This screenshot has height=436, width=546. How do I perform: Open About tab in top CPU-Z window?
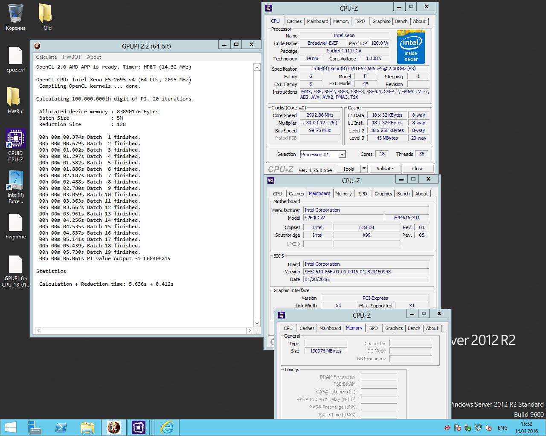click(x=419, y=21)
